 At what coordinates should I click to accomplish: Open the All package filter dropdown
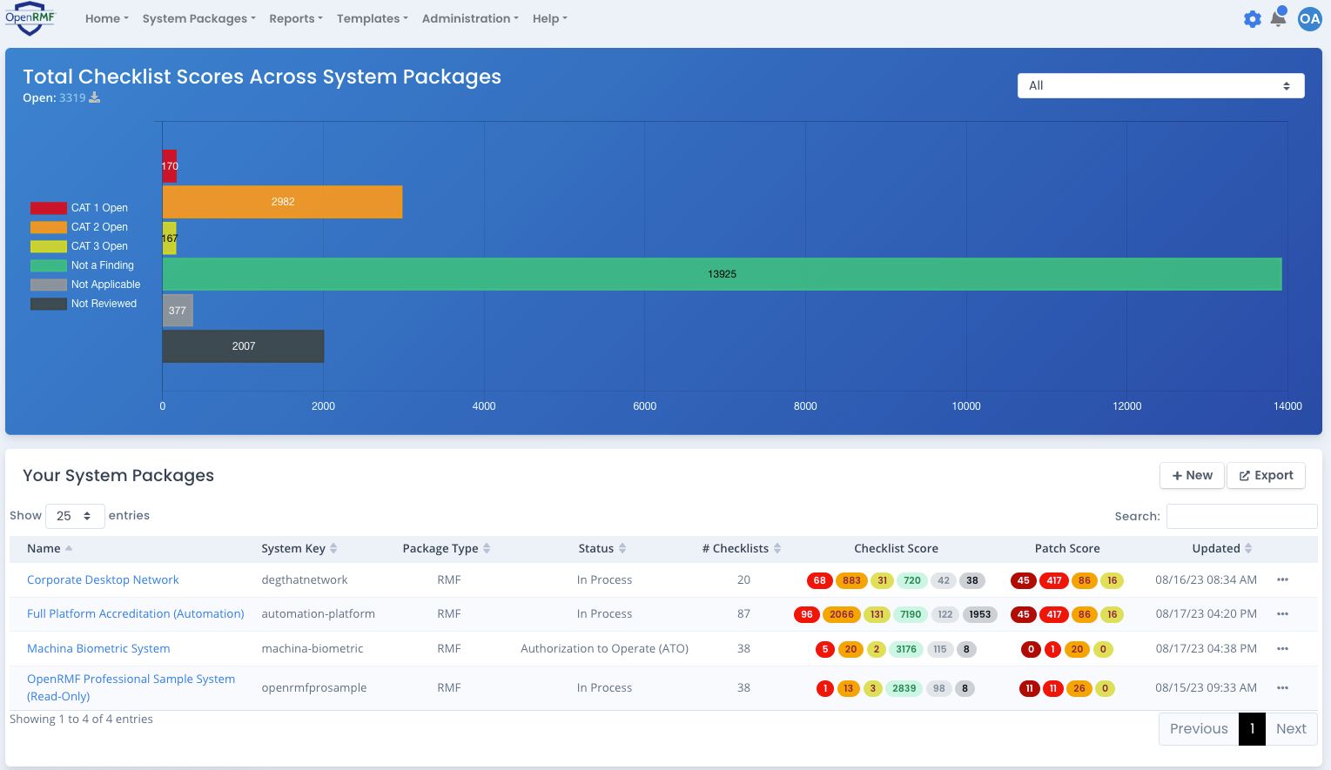click(1160, 85)
